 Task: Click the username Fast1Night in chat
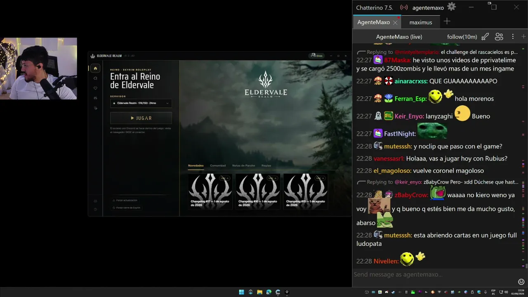400,134
